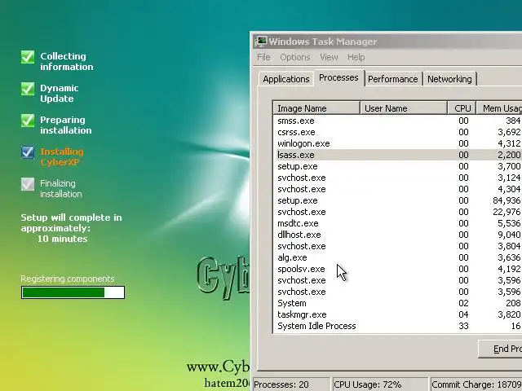The height and width of the screenshot is (391, 522).
Task: Click the Registering components progress bar
Action: point(73,292)
